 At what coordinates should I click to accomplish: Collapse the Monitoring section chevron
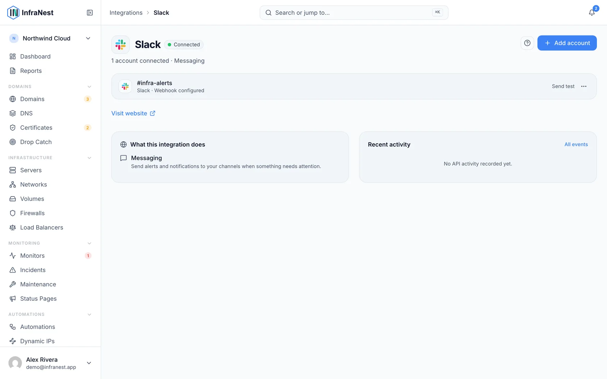pyautogui.click(x=89, y=243)
